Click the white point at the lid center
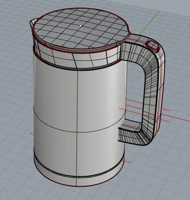The width and height of the screenshot is (190, 200). tap(80, 26)
